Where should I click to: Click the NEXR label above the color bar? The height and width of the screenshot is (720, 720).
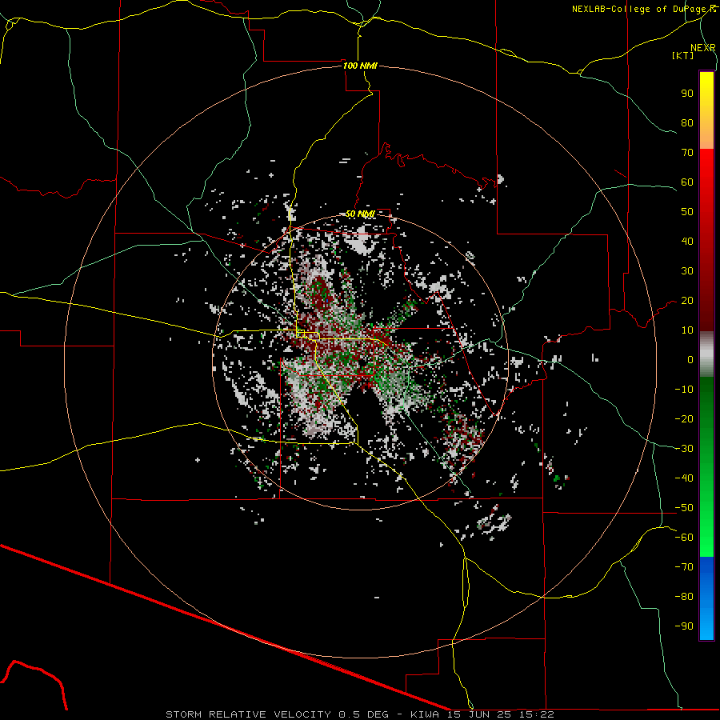point(703,48)
